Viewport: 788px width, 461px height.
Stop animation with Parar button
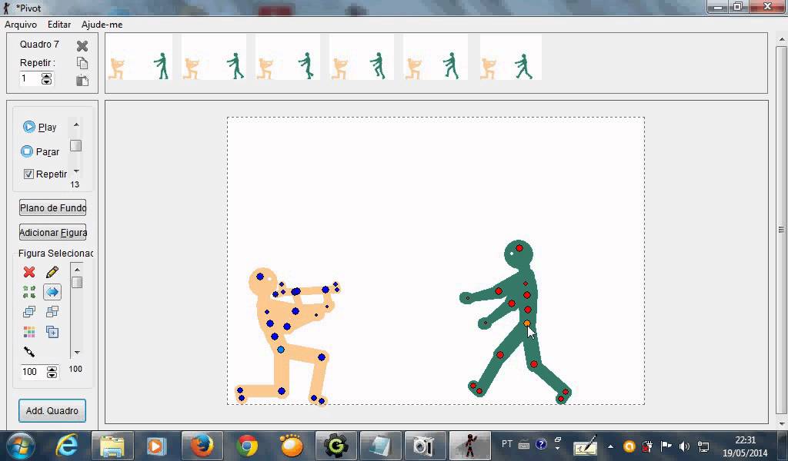[x=40, y=151]
